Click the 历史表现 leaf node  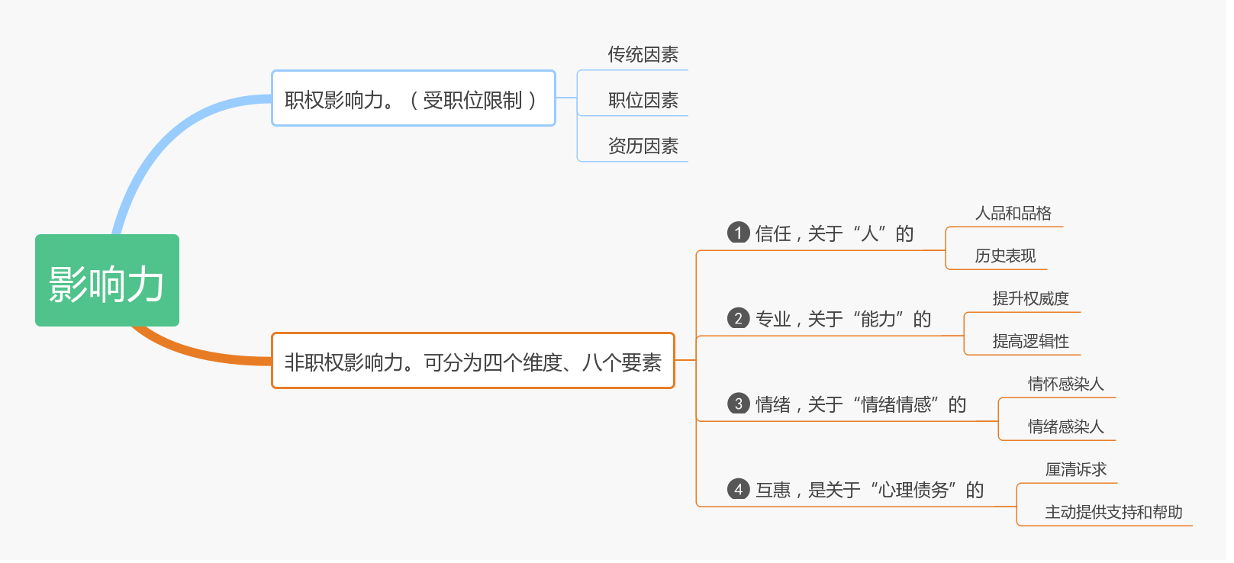click(x=1005, y=256)
